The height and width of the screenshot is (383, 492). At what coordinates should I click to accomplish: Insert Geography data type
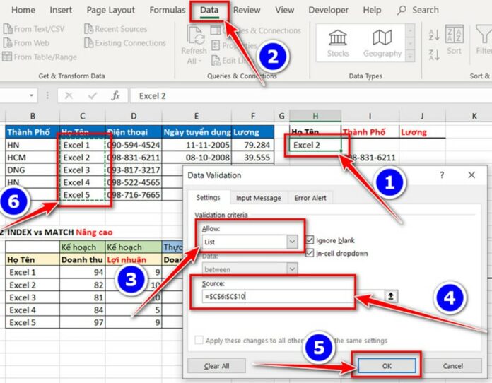tap(382, 43)
